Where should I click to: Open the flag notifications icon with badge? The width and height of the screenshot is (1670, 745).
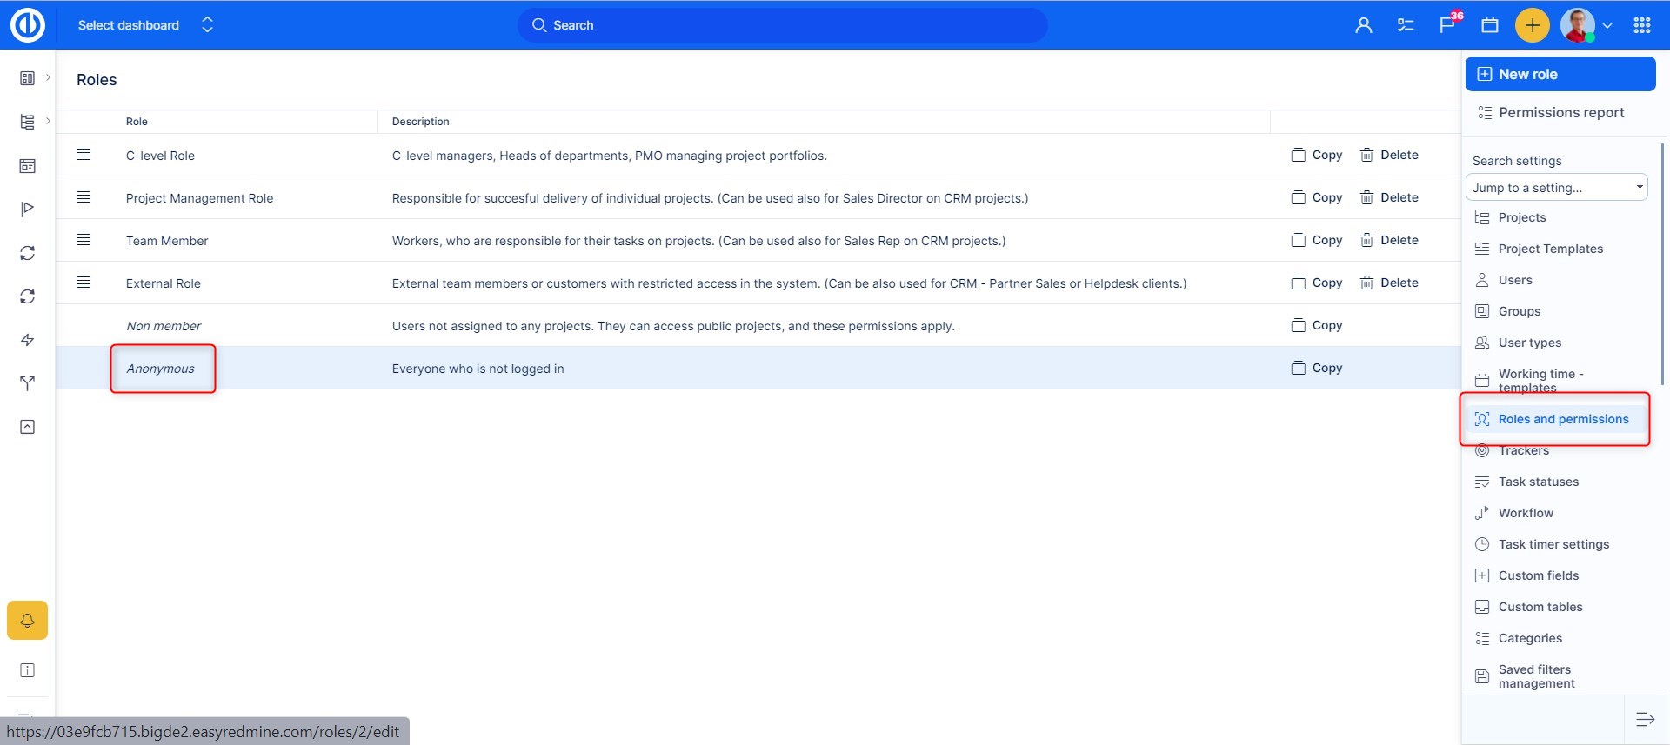click(x=1447, y=25)
